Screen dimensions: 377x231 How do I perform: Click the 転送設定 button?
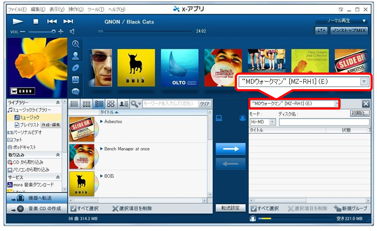pos(231,208)
